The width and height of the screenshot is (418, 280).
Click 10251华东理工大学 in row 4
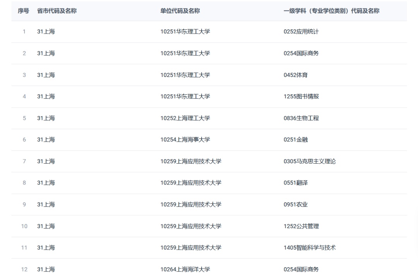185,96
